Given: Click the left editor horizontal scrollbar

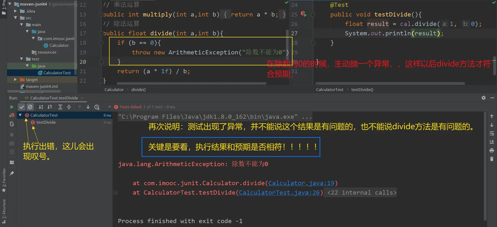Looking at the screenshot, I should coord(191,83).
